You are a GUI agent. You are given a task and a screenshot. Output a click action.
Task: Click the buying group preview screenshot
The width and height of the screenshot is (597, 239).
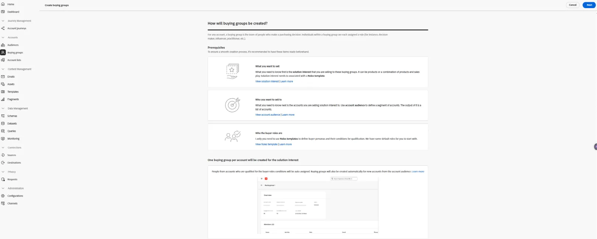318,205
